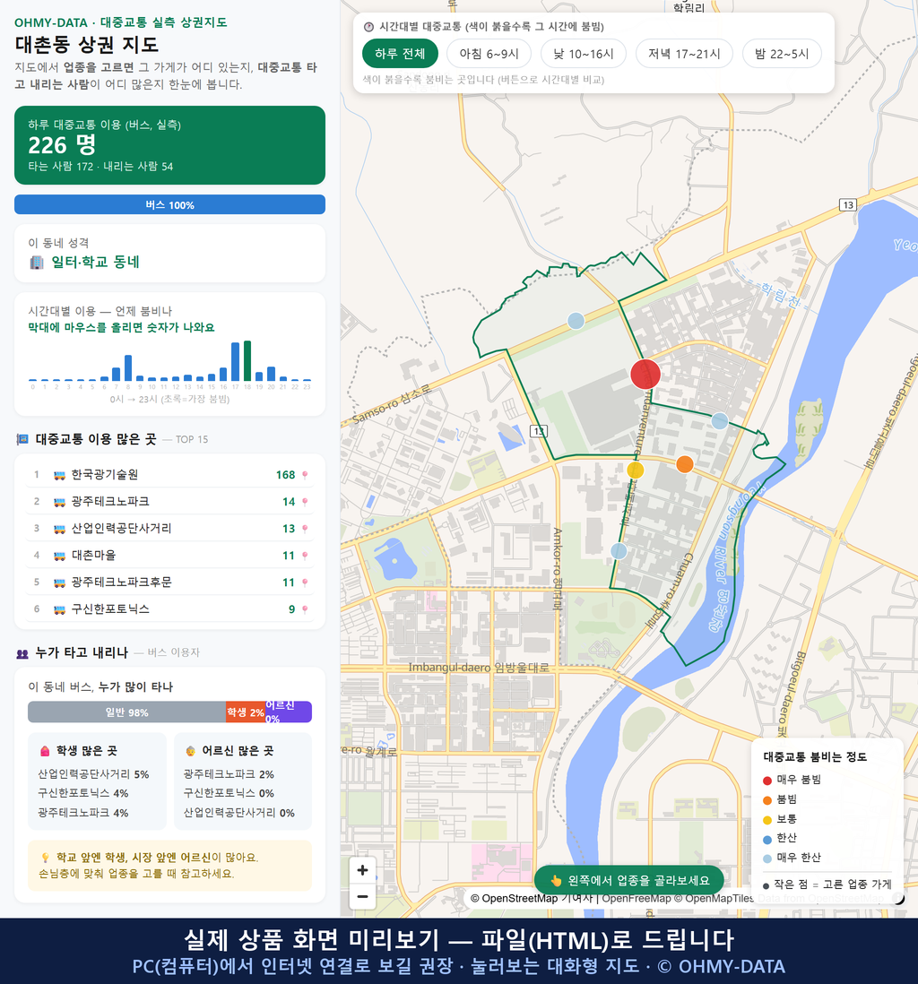
Task: Select the 밤 22~5시 time filter
Action: (782, 54)
